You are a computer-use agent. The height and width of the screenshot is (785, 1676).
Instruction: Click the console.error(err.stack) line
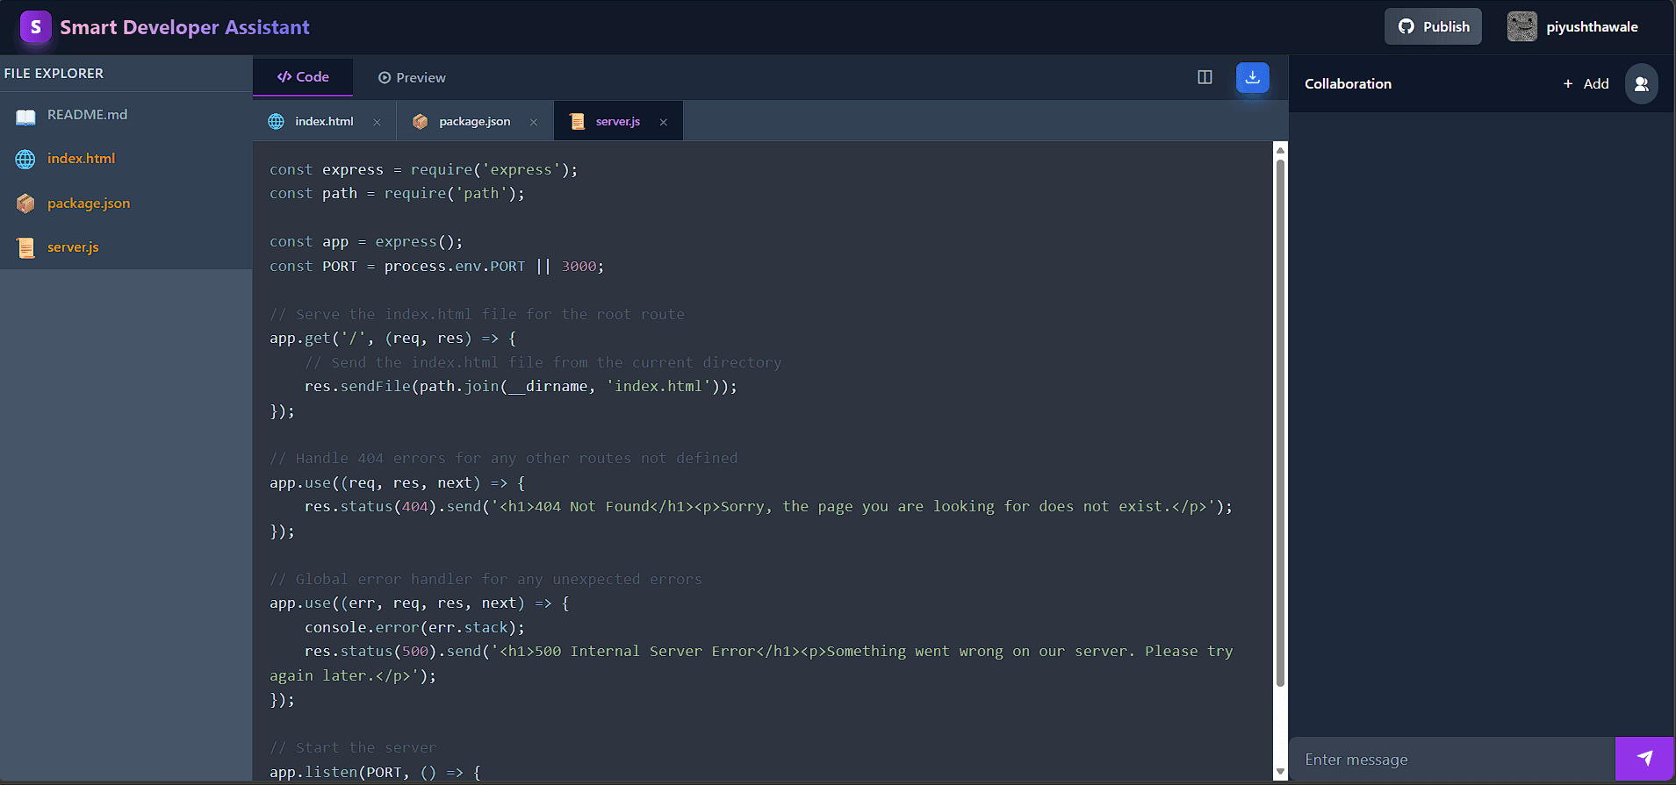[414, 628]
